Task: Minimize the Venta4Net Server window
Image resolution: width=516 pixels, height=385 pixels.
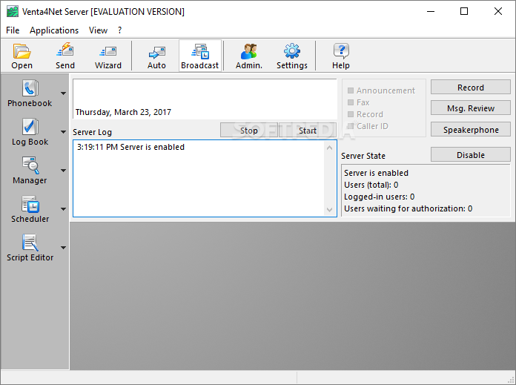Action: (x=431, y=11)
